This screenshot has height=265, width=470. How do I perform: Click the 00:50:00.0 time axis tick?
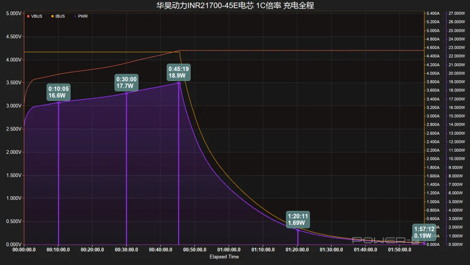point(195,250)
